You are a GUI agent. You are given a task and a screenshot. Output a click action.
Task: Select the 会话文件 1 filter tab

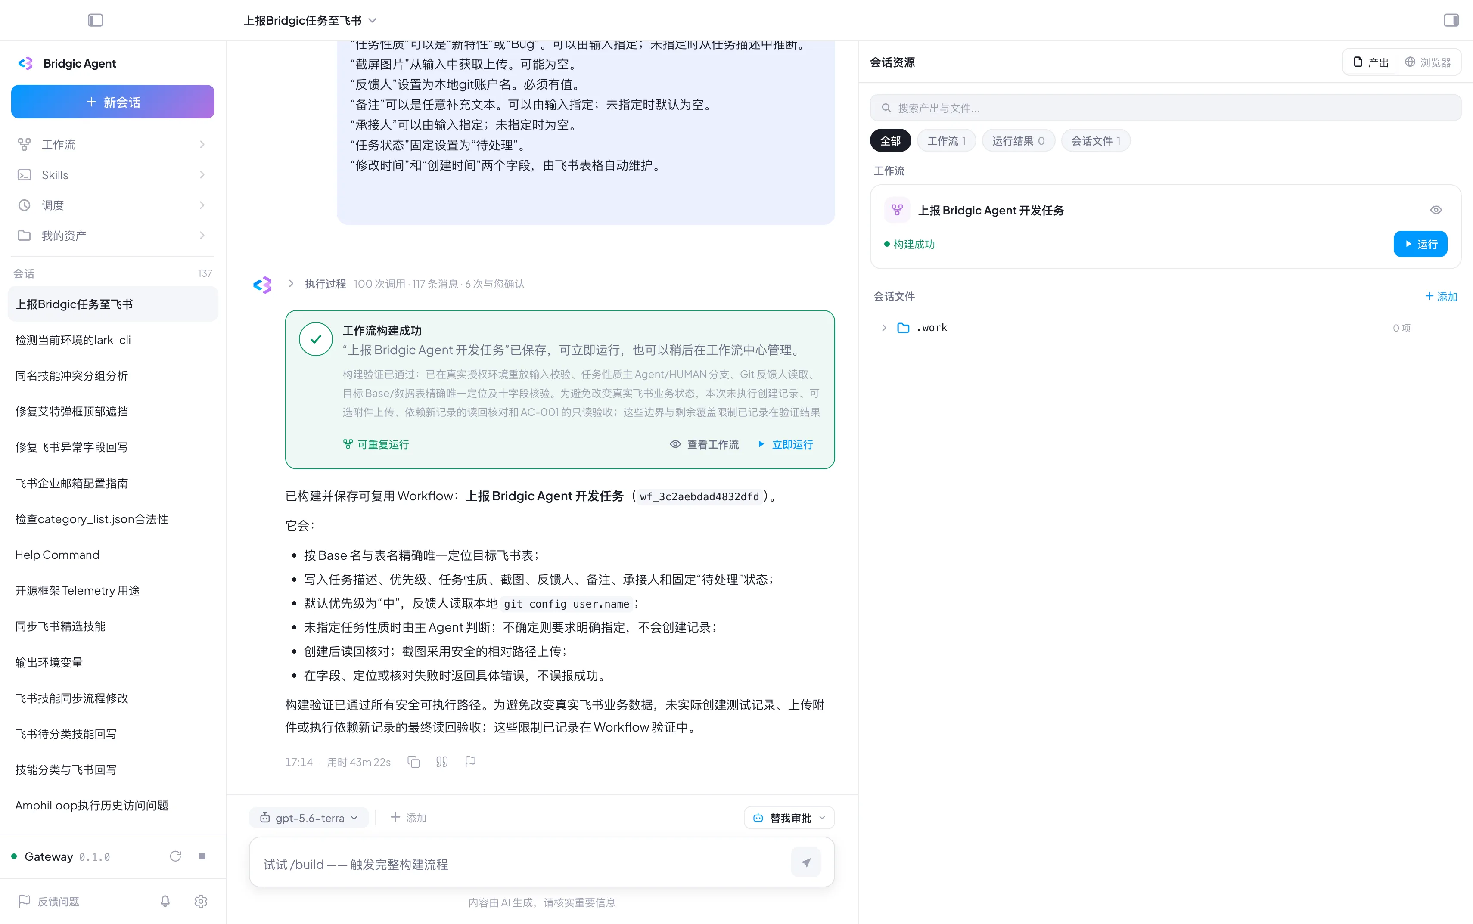coord(1095,141)
